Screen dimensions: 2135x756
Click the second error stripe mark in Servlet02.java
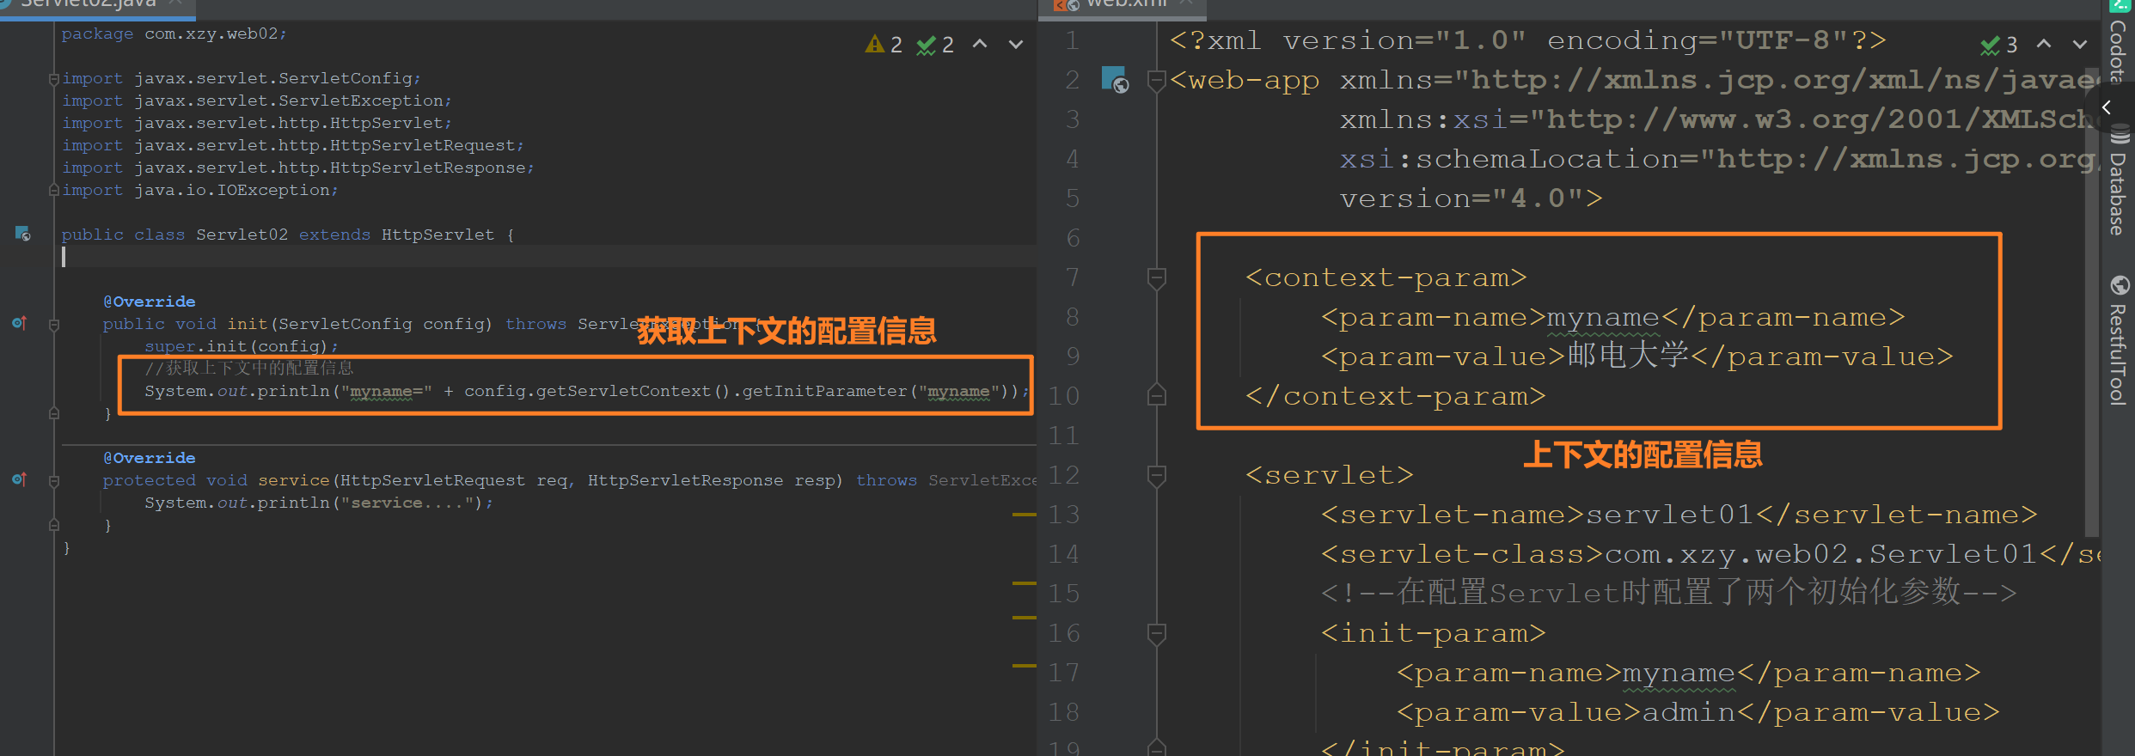[x=1025, y=583]
